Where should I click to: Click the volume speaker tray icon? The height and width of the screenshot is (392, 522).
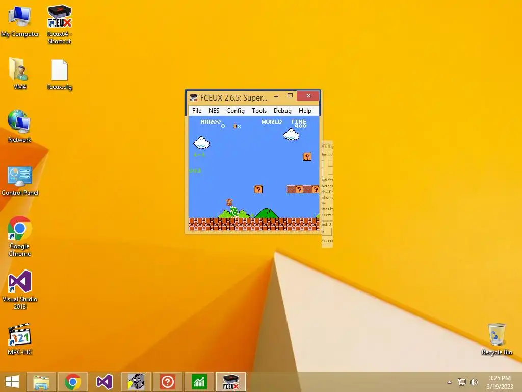coord(474,382)
